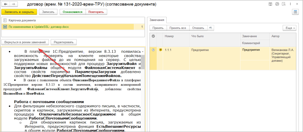Go forward with the right arrow
Screen dimensions: 303x132
click(x=13, y=4)
